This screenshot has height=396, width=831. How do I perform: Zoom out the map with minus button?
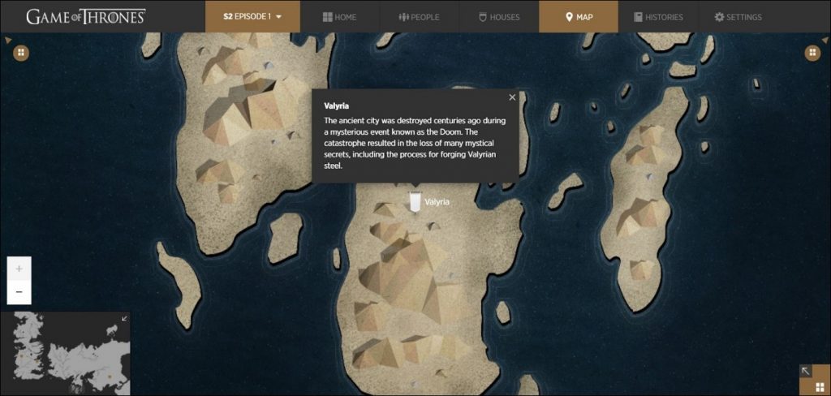(19, 292)
